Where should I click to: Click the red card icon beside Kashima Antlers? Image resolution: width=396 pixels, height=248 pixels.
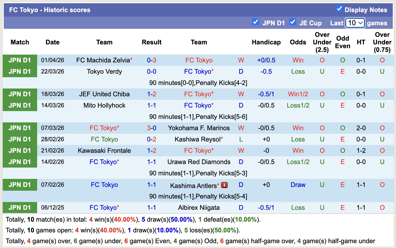224,185
